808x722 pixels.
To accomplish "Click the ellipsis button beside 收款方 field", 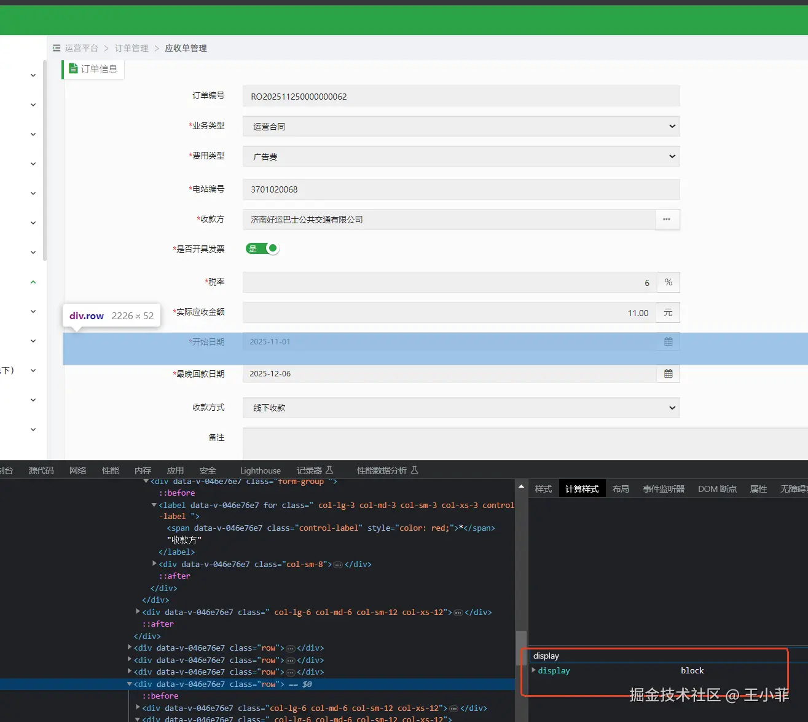I will 667,220.
